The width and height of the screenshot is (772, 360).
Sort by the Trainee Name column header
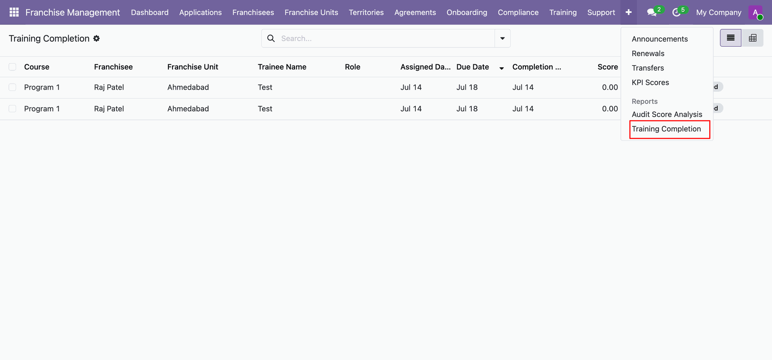pos(282,67)
